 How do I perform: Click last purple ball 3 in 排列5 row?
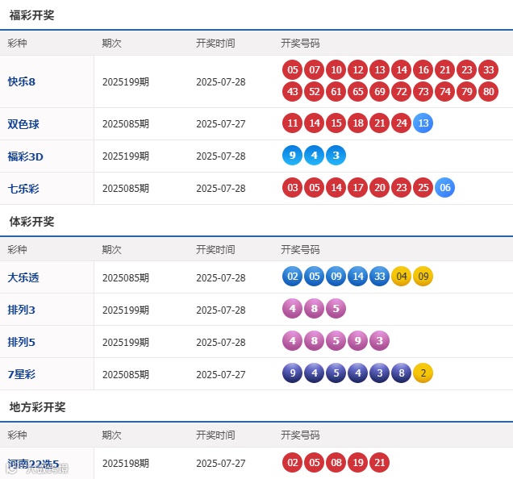[380, 341]
